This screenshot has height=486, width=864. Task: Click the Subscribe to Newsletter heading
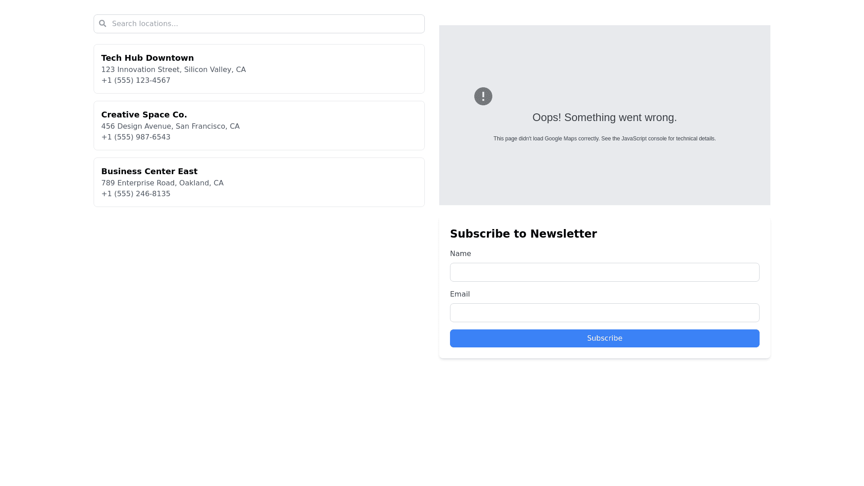523,234
